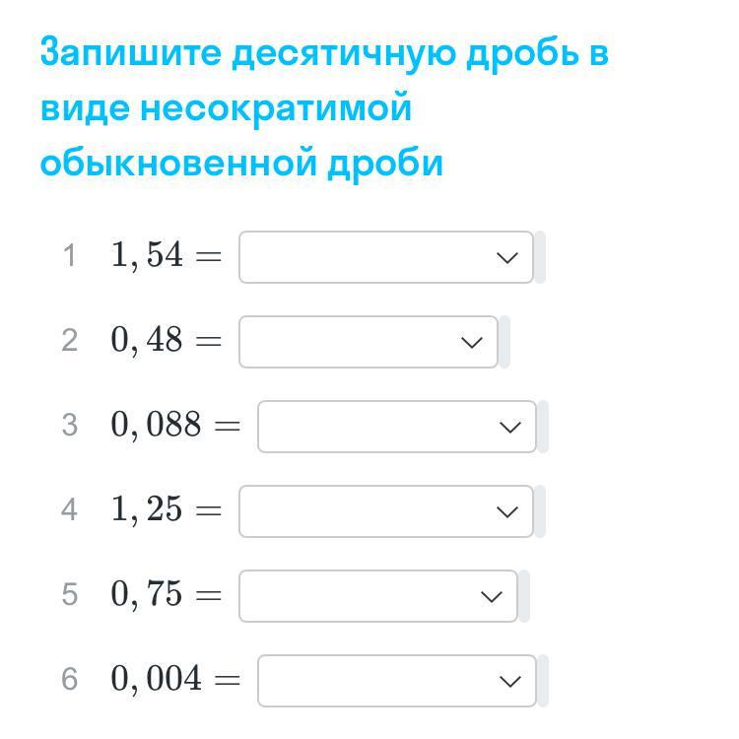The image size is (739, 739).
Task: Click the expression 1,54 =
Action: [x=166, y=256]
